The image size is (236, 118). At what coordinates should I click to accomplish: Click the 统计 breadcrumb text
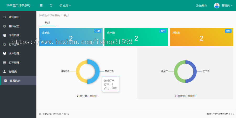click(x=66, y=15)
